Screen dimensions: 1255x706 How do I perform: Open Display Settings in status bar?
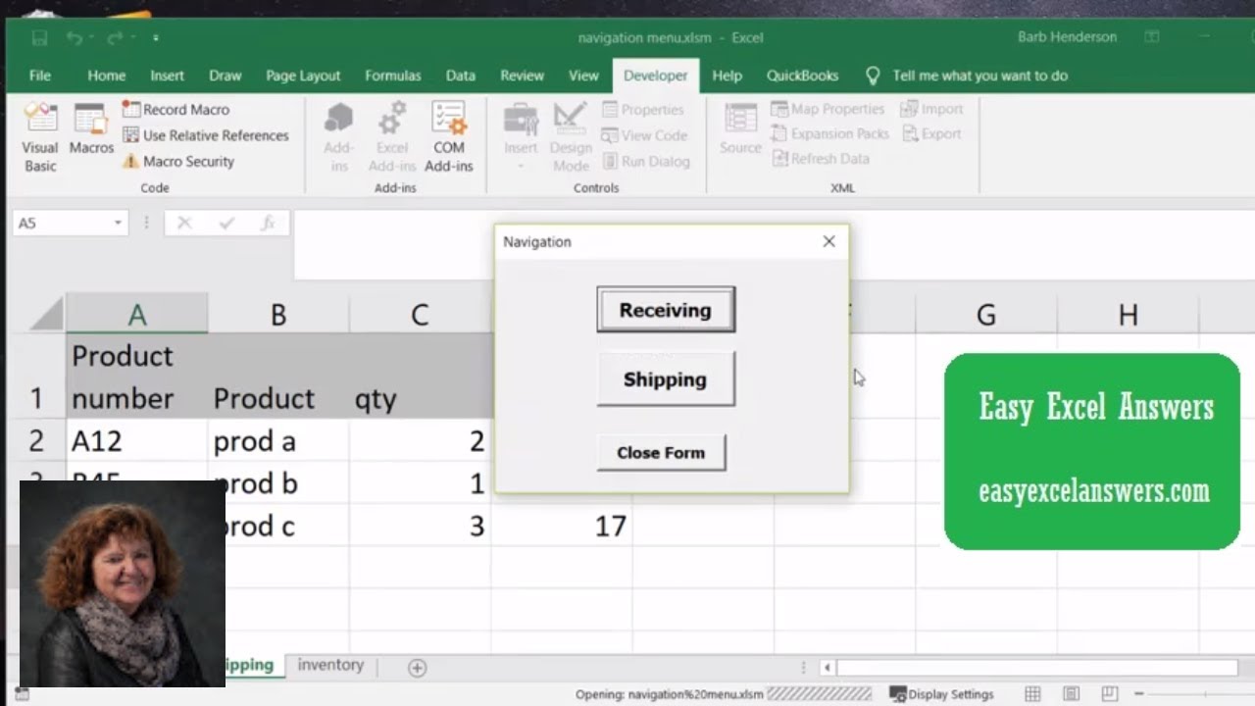(941, 694)
